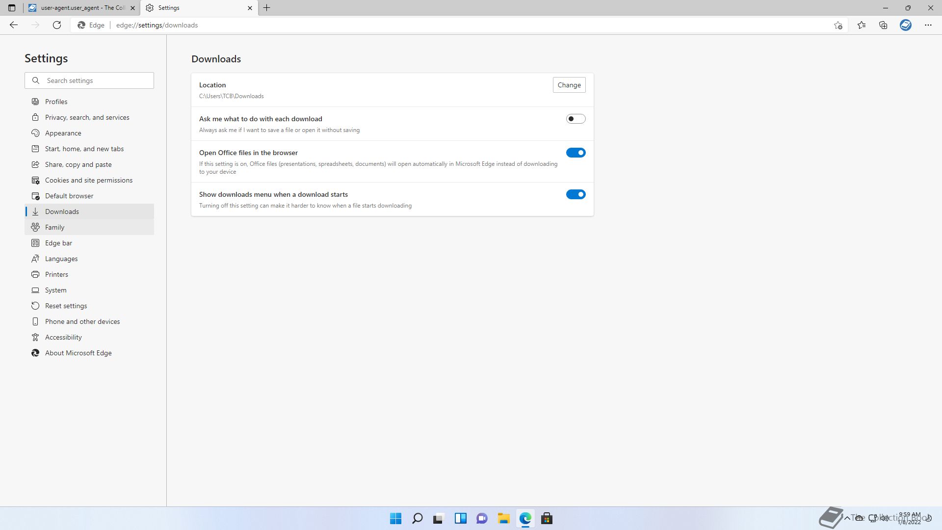The height and width of the screenshot is (530, 942).
Task: Click the Appearance sidebar icon
Action: pyautogui.click(x=35, y=133)
